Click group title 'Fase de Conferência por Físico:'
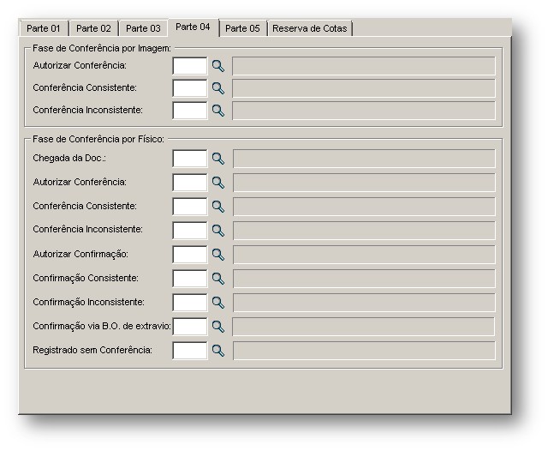 [98, 139]
